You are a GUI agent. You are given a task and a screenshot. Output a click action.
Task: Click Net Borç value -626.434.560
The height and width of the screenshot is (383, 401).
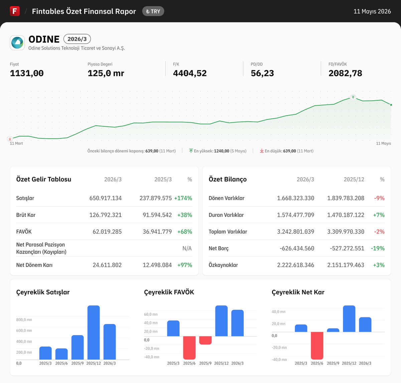click(297, 248)
